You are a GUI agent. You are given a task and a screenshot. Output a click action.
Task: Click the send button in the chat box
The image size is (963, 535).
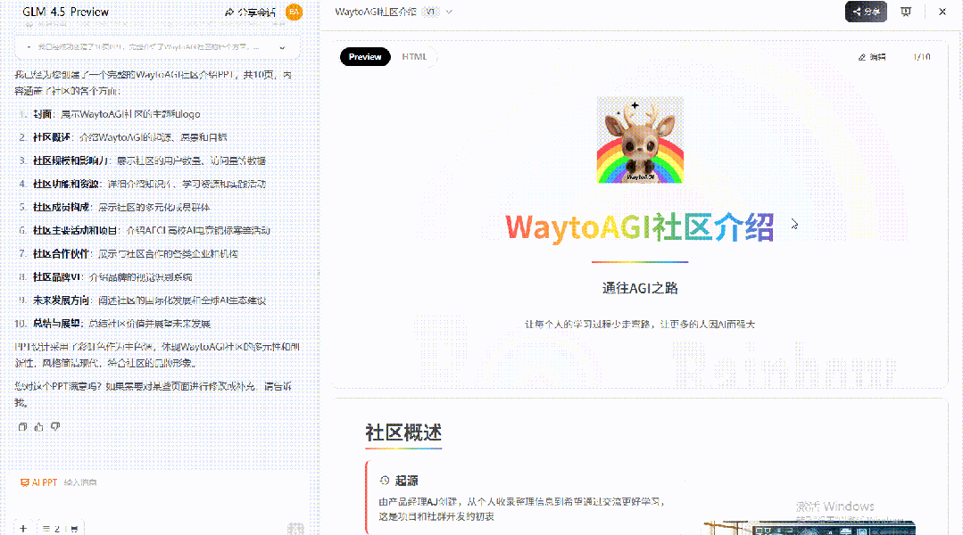pos(295,528)
